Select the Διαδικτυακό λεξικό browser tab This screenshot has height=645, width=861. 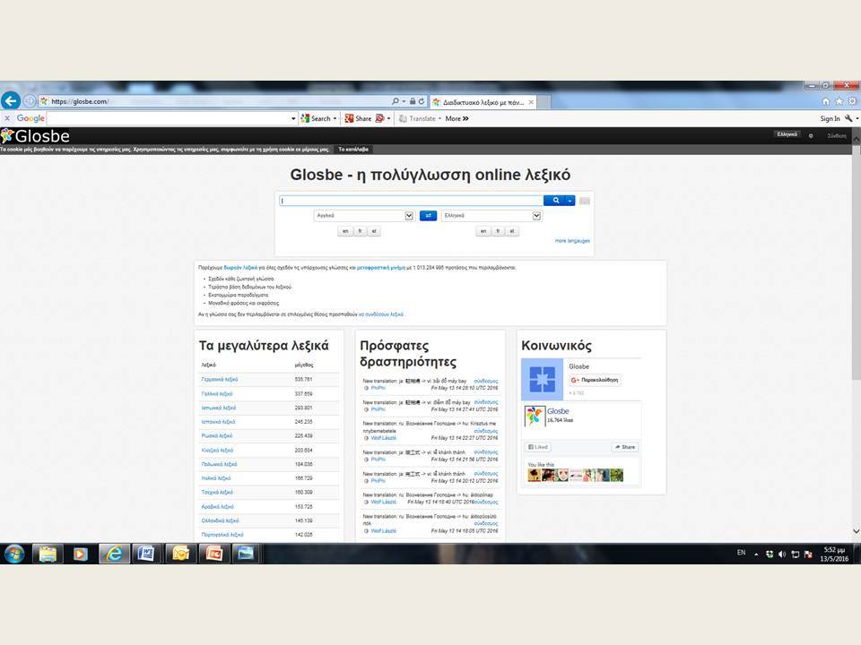[x=483, y=102]
